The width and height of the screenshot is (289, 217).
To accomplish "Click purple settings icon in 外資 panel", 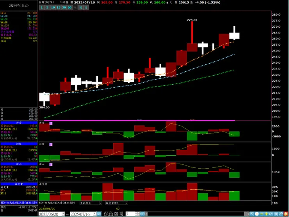I will [51, 123].
